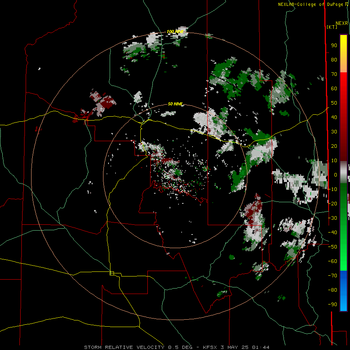Click the -40 value on the velocity scale
This screenshot has width=350, height=350.
point(332,233)
